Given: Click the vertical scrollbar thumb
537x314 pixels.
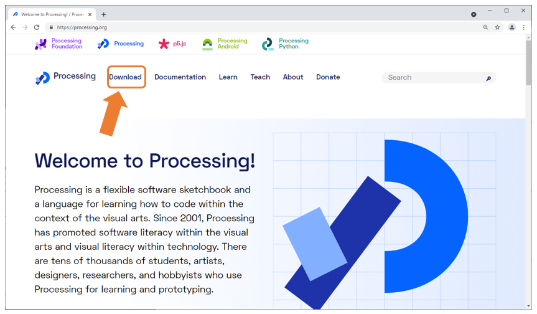Looking at the screenshot, I should 529,62.
